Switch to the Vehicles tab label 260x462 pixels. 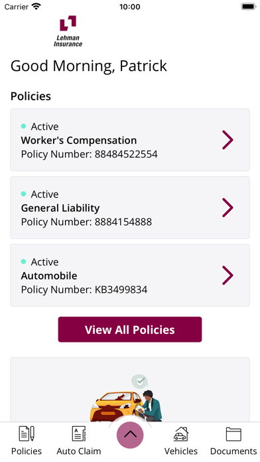(181, 451)
